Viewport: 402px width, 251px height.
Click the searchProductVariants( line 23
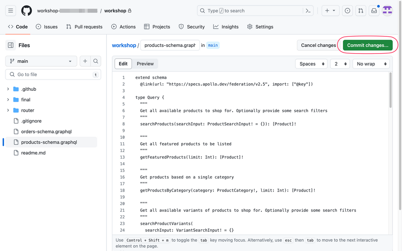pyautogui.click(x=166, y=223)
